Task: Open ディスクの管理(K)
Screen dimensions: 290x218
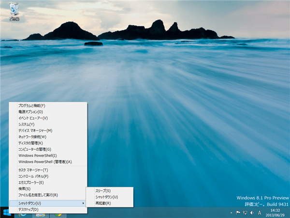Action: 48,143
